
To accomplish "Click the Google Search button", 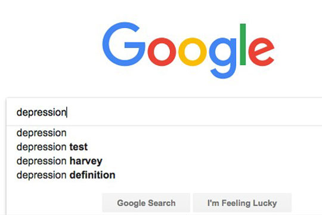I will [x=146, y=203].
